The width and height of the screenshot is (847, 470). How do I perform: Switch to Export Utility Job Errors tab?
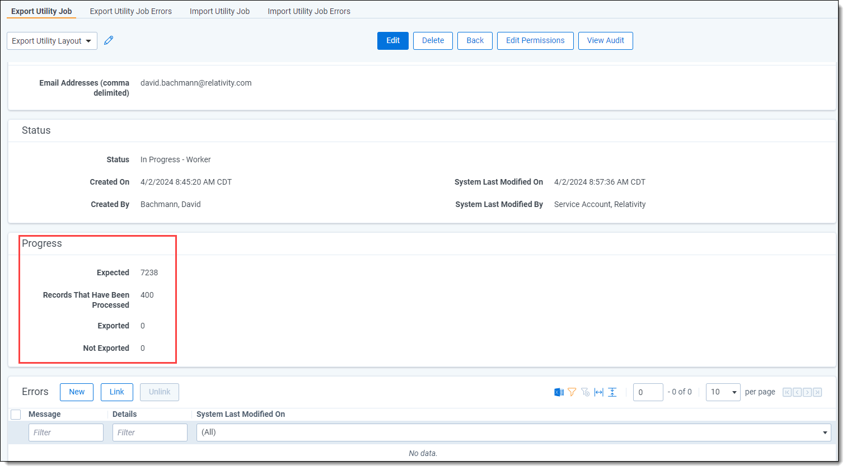130,11
